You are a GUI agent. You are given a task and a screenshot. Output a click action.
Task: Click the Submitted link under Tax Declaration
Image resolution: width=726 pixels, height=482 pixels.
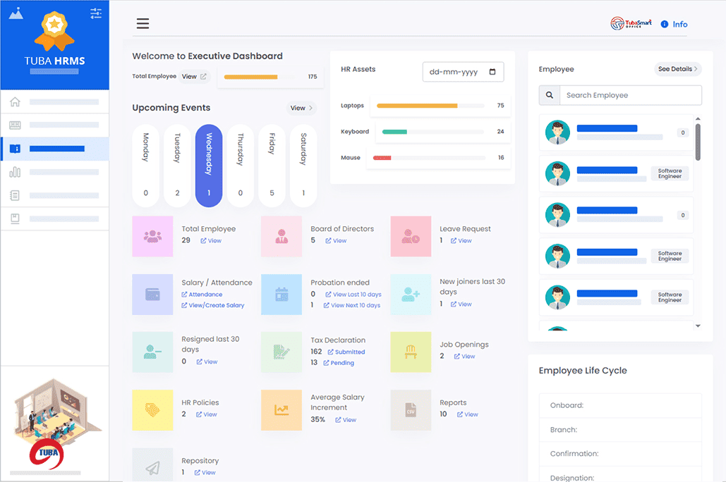point(346,352)
